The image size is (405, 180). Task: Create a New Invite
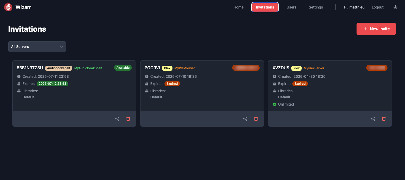[x=376, y=29]
